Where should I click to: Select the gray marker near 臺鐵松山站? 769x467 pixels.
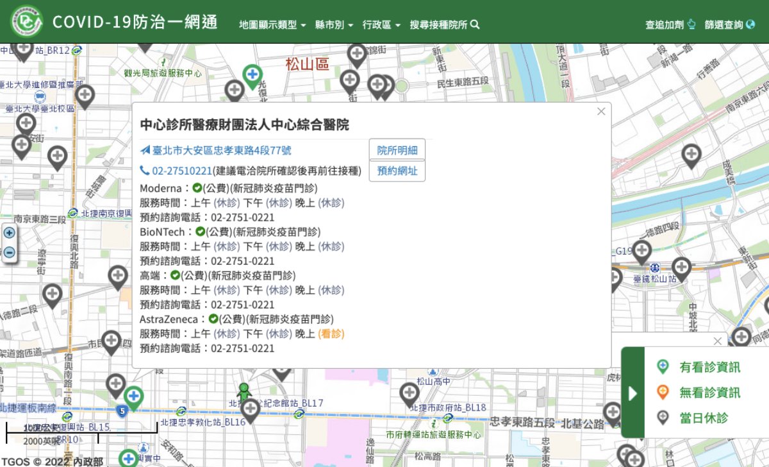681,267
